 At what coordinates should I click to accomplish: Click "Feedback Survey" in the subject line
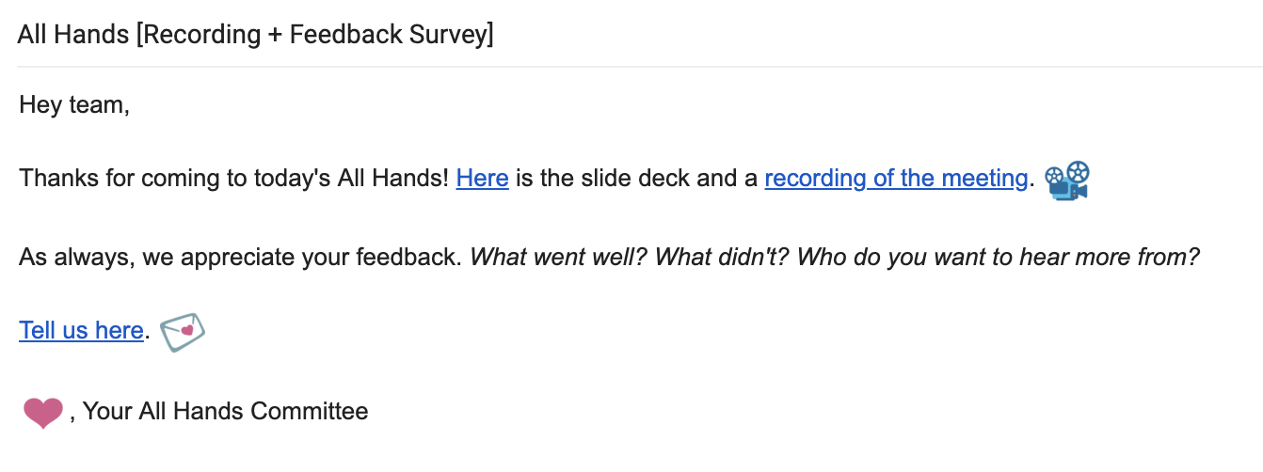388,35
